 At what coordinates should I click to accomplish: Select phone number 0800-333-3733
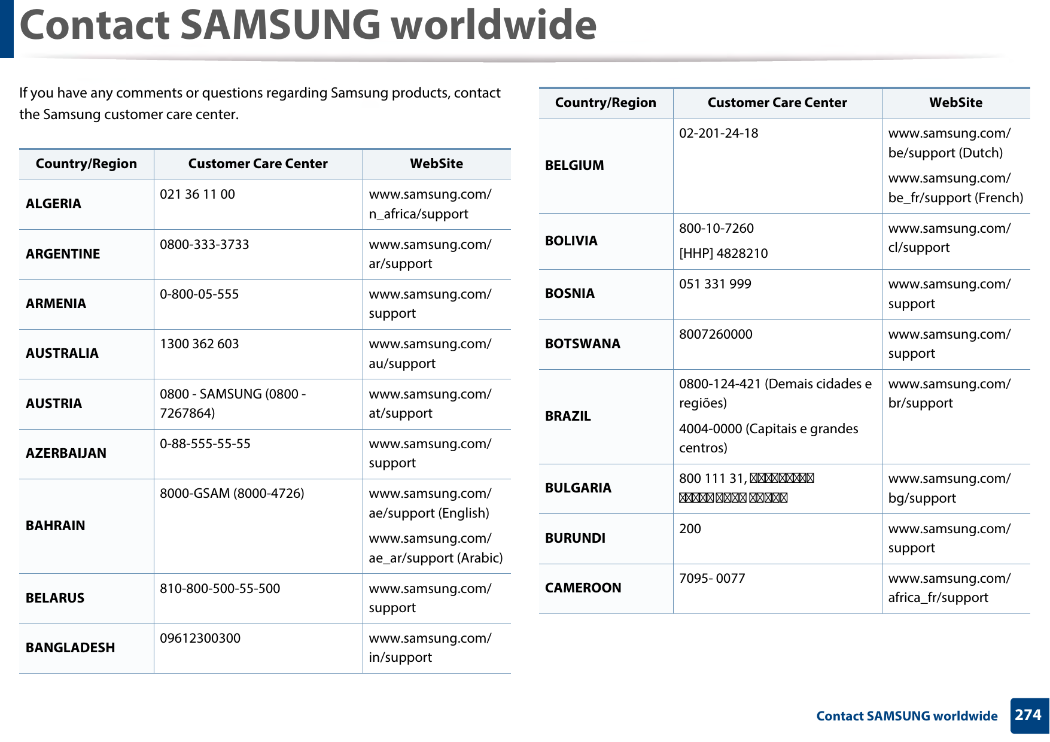click(x=204, y=244)
